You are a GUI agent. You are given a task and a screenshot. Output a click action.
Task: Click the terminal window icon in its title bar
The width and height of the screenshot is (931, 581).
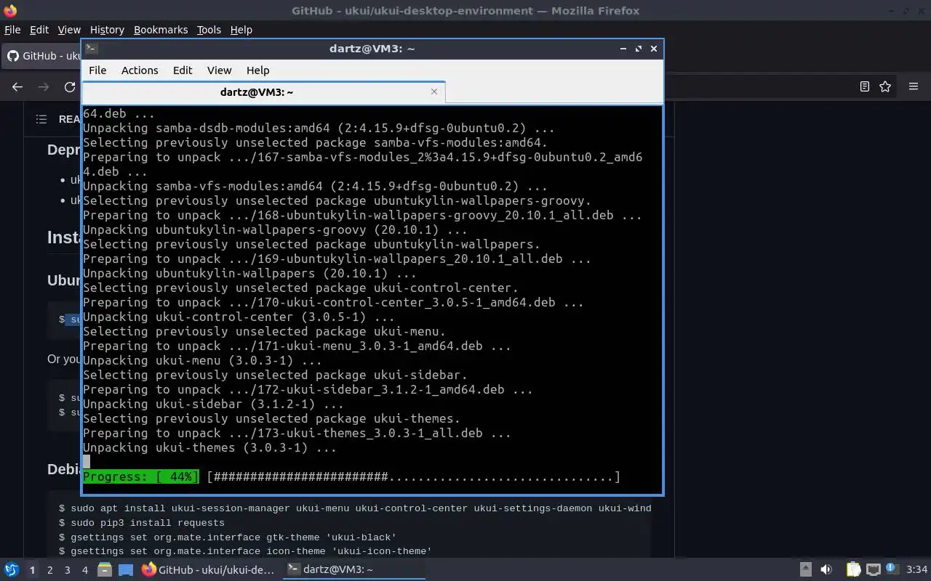(92, 49)
